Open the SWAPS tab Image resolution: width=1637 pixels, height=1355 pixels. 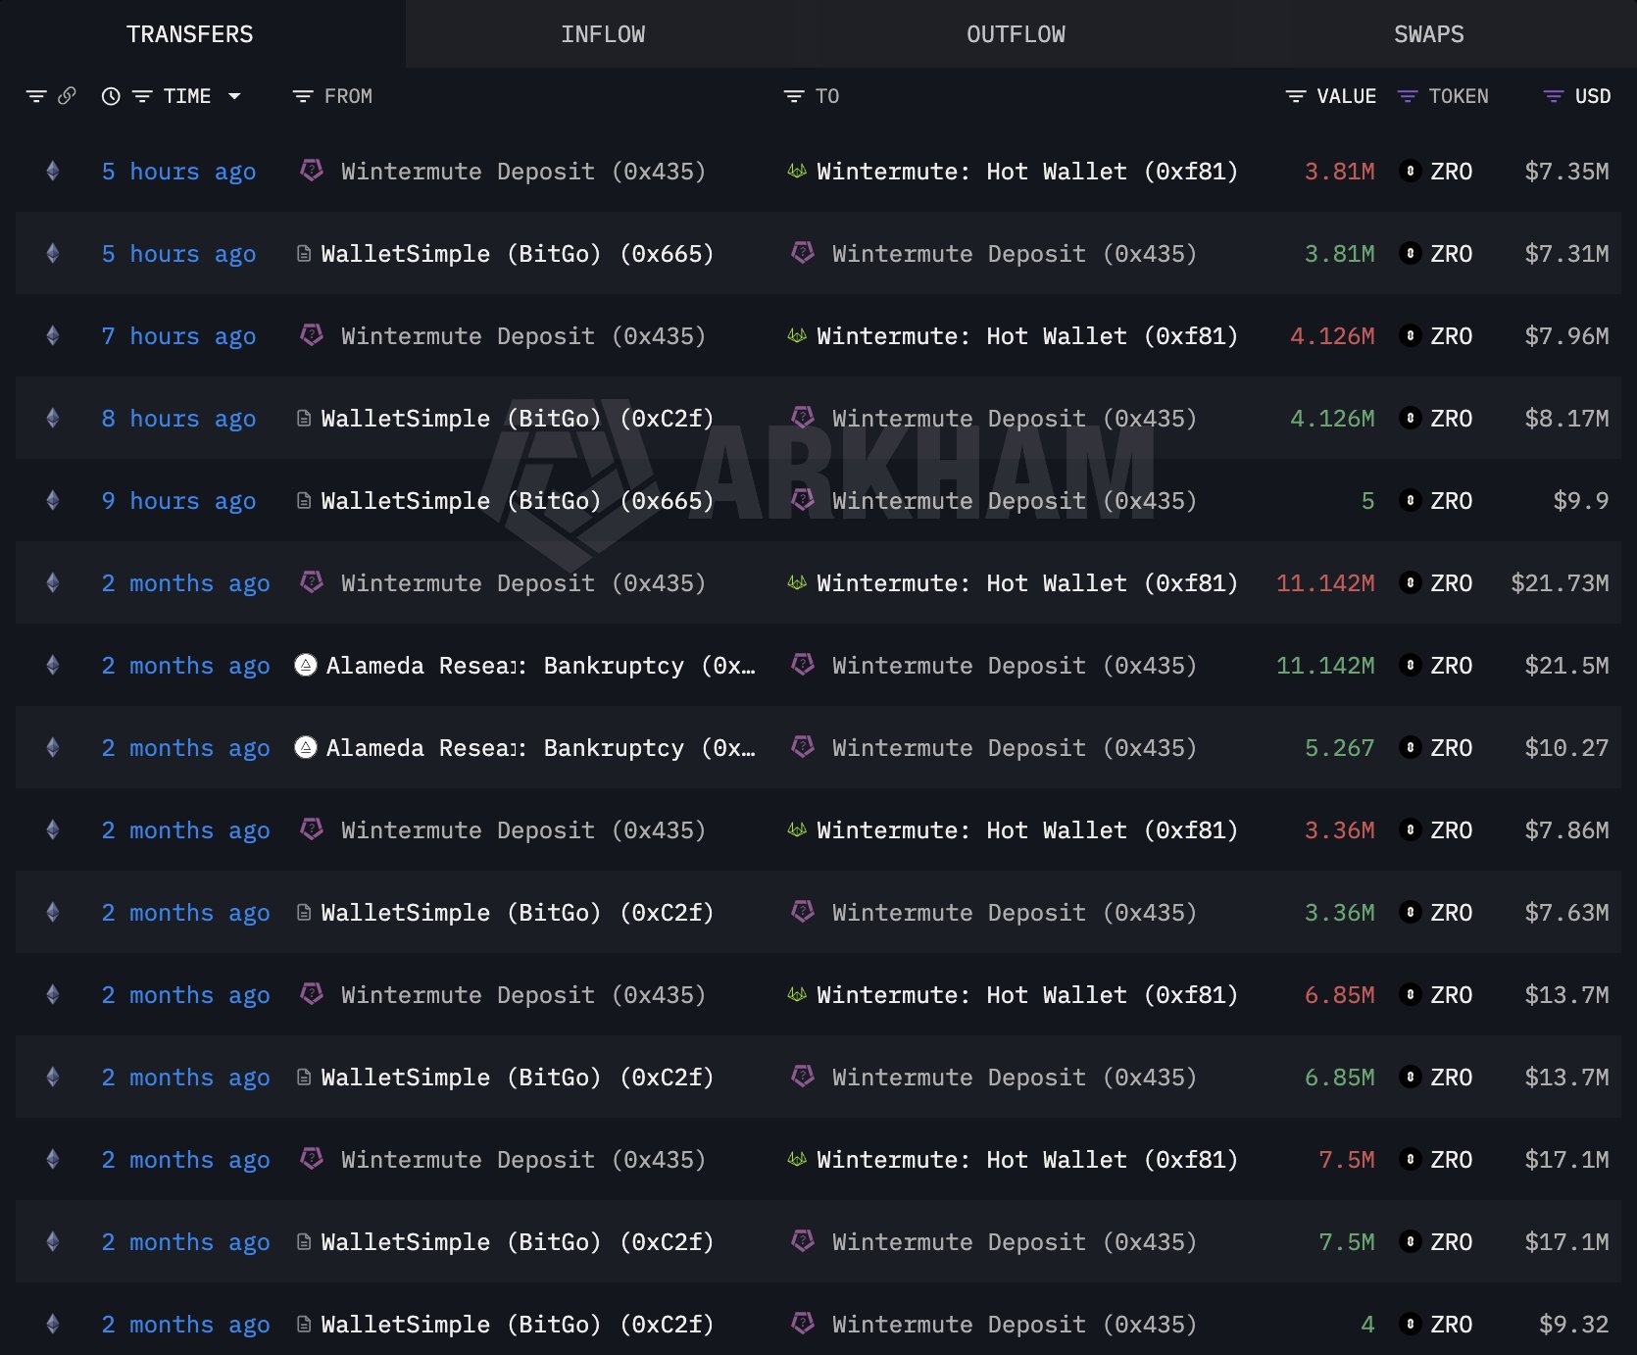pyautogui.click(x=1427, y=33)
